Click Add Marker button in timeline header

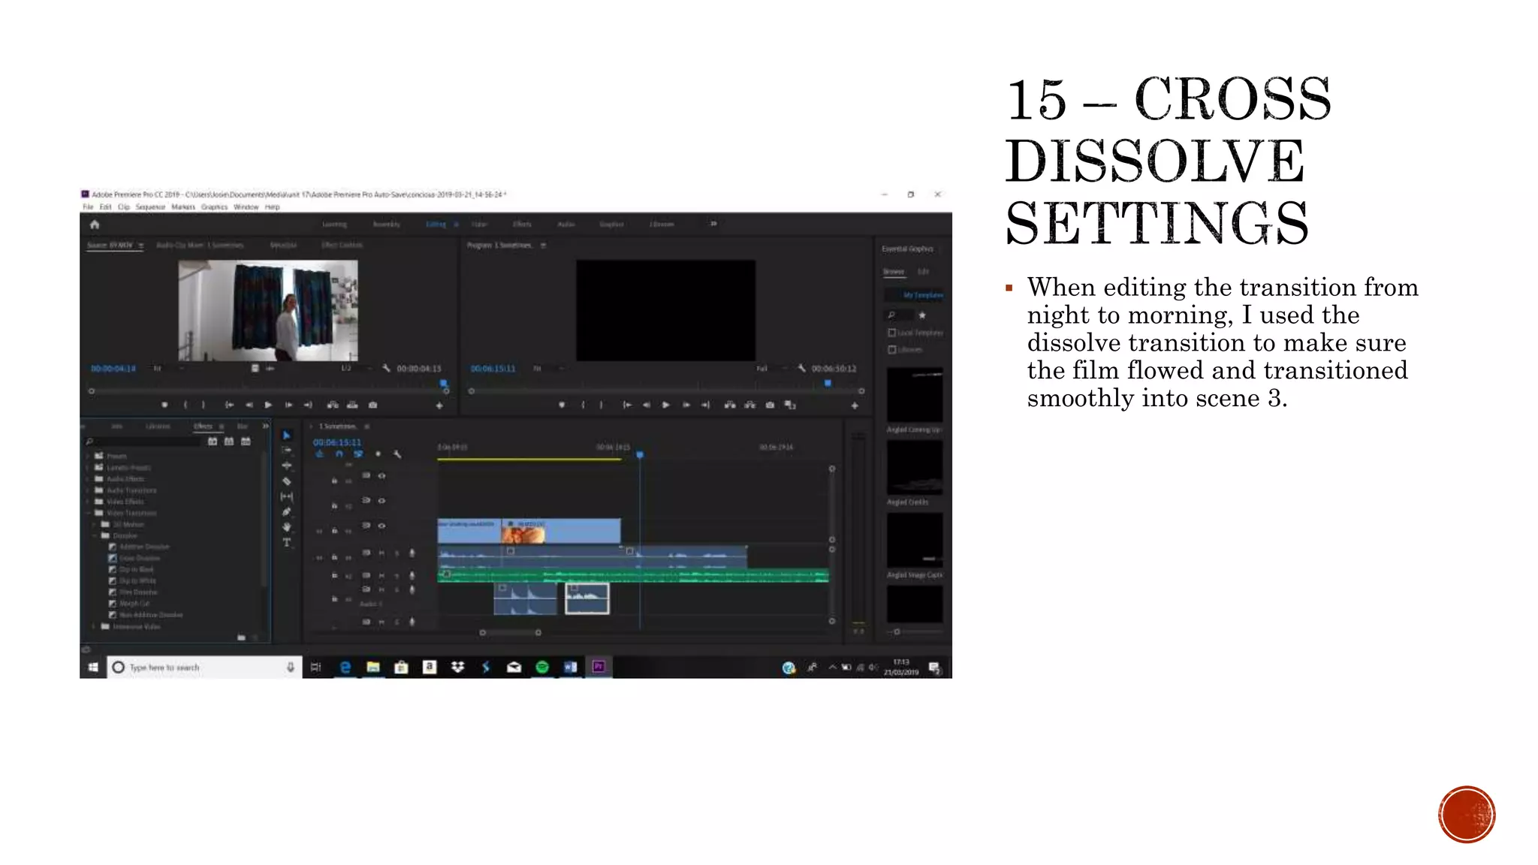(x=378, y=454)
